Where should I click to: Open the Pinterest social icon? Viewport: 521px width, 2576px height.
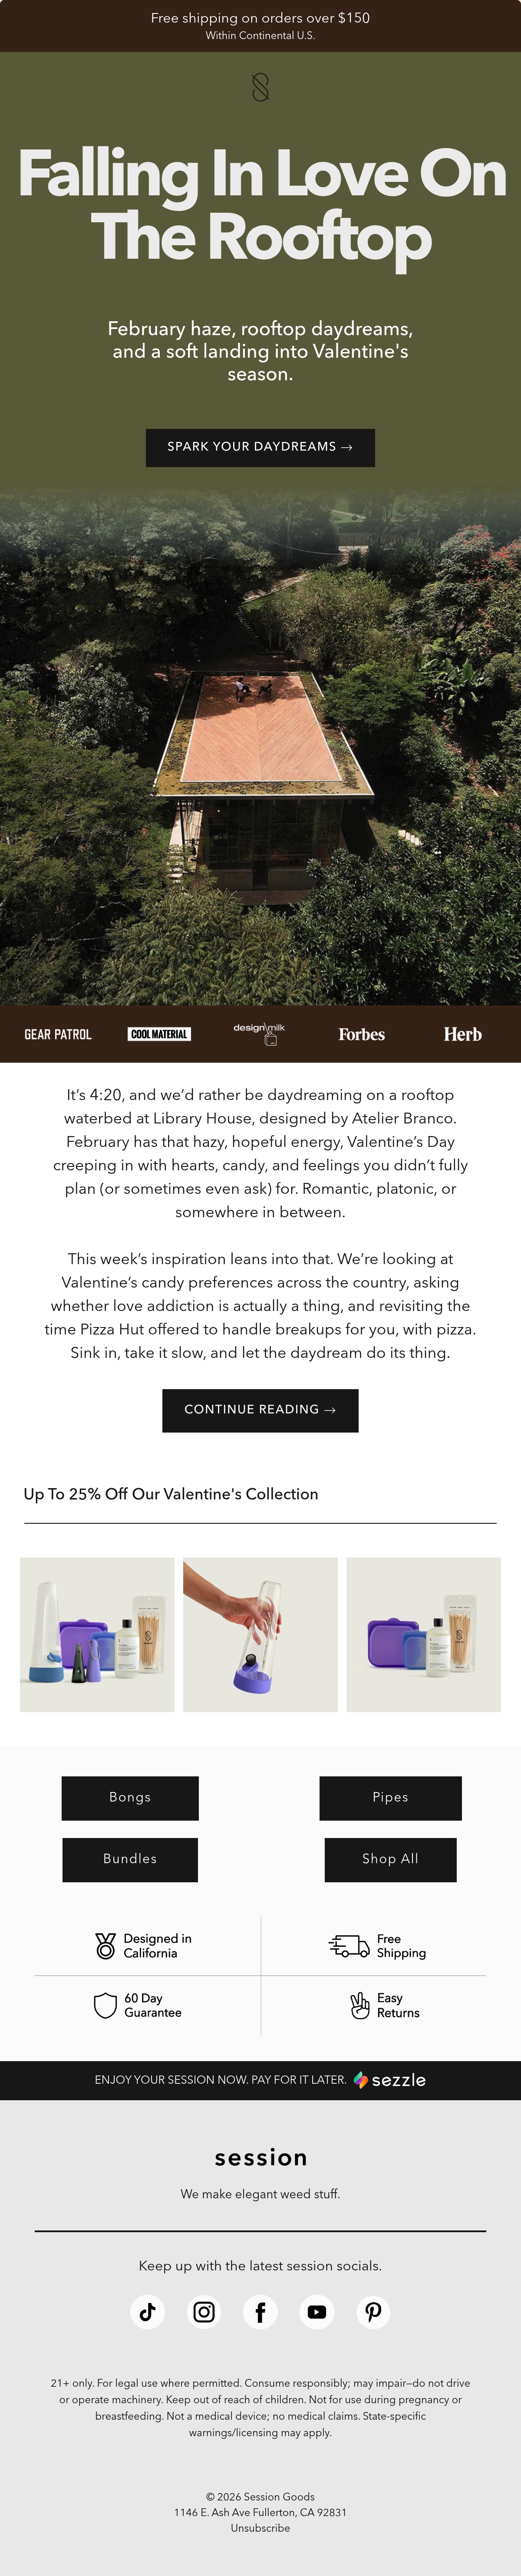pyautogui.click(x=373, y=2312)
